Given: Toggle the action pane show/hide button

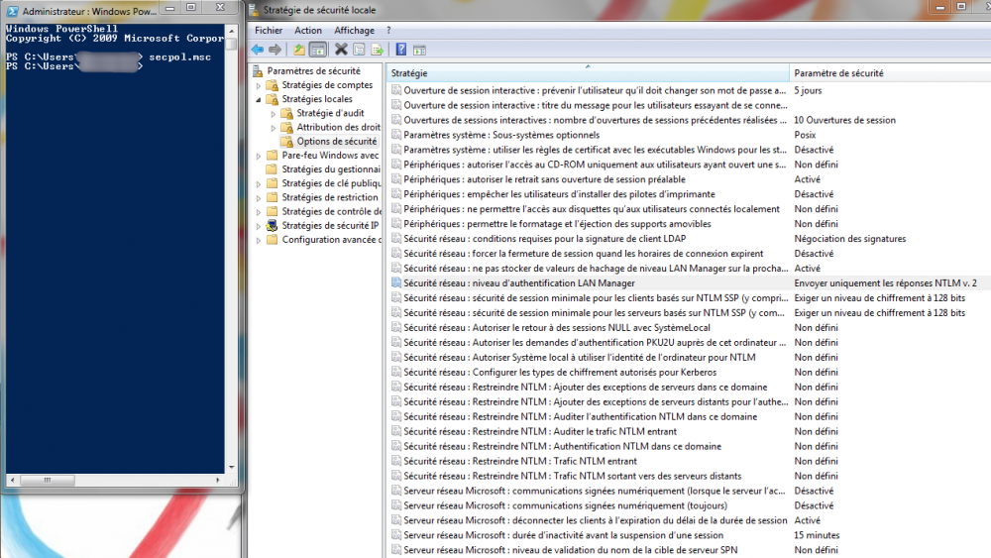Looking at the screenshot, I should (x=420, y=49).
